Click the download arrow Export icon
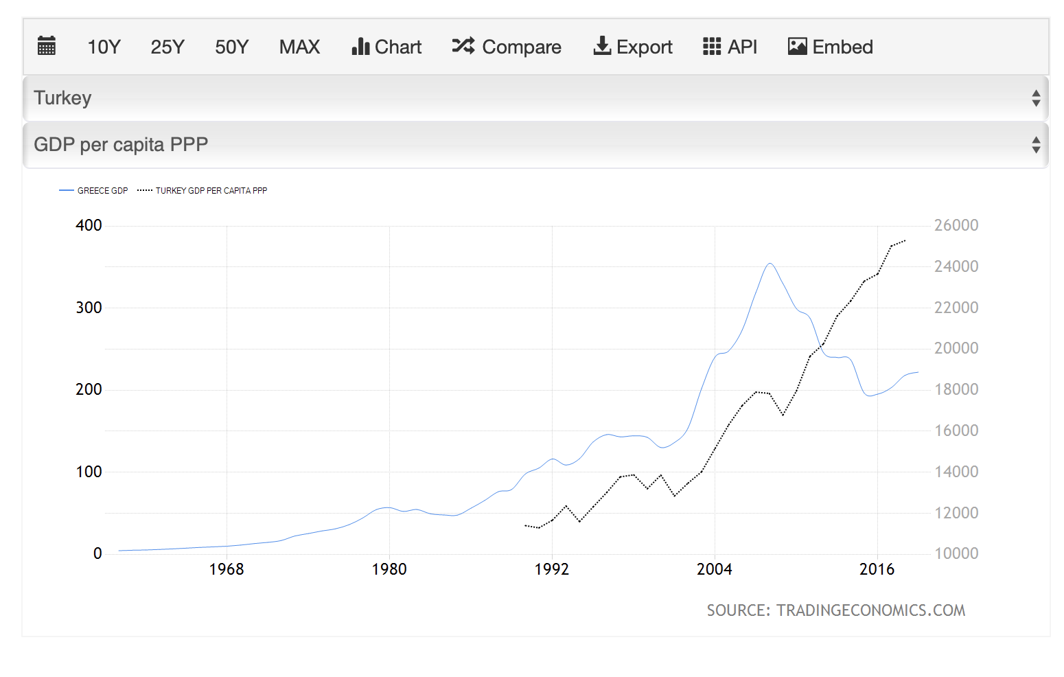Screen dimensions: 1064x677 coord(602,46)
